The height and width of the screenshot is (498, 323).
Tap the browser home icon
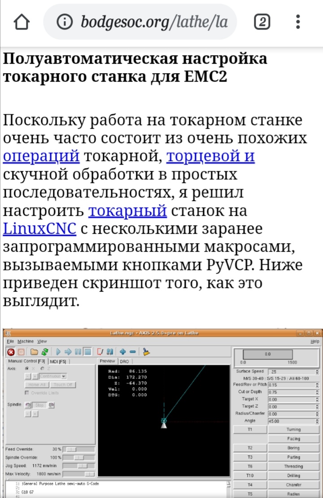point(22,22)
